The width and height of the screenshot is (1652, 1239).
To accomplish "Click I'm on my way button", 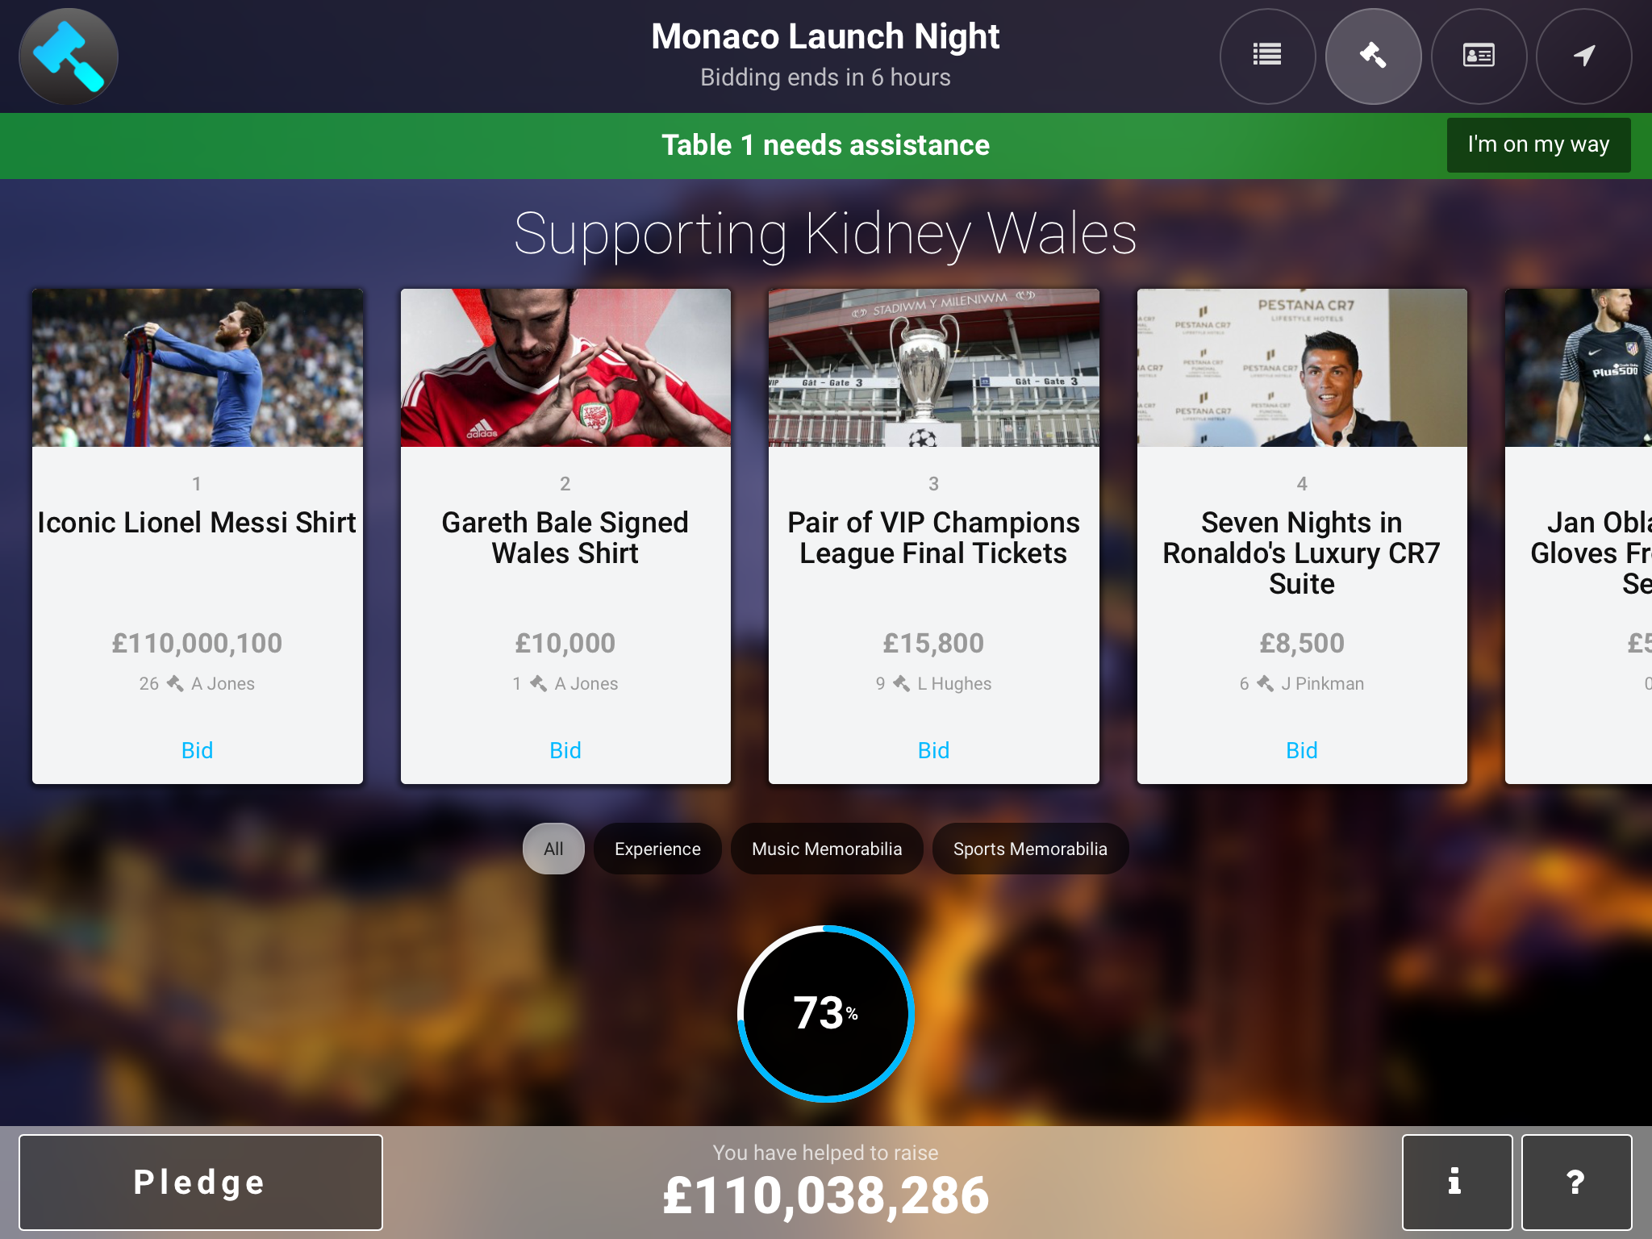I will (x=1538, y=144).
